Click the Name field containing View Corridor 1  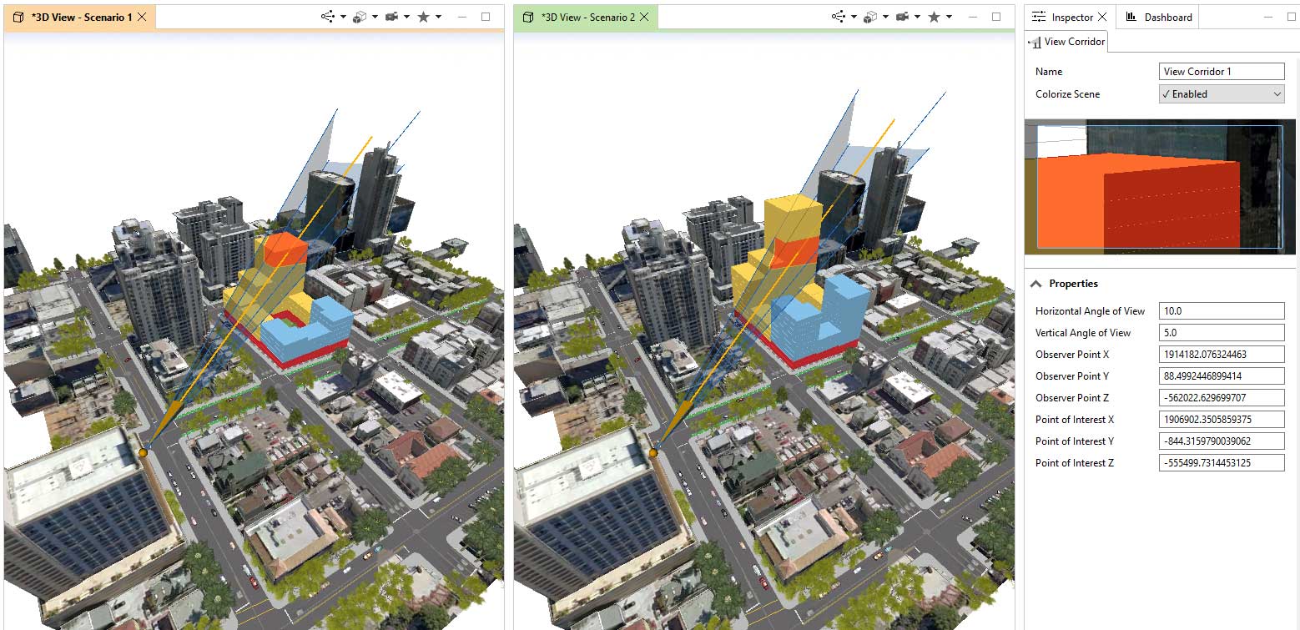[x=1222, y=72]
